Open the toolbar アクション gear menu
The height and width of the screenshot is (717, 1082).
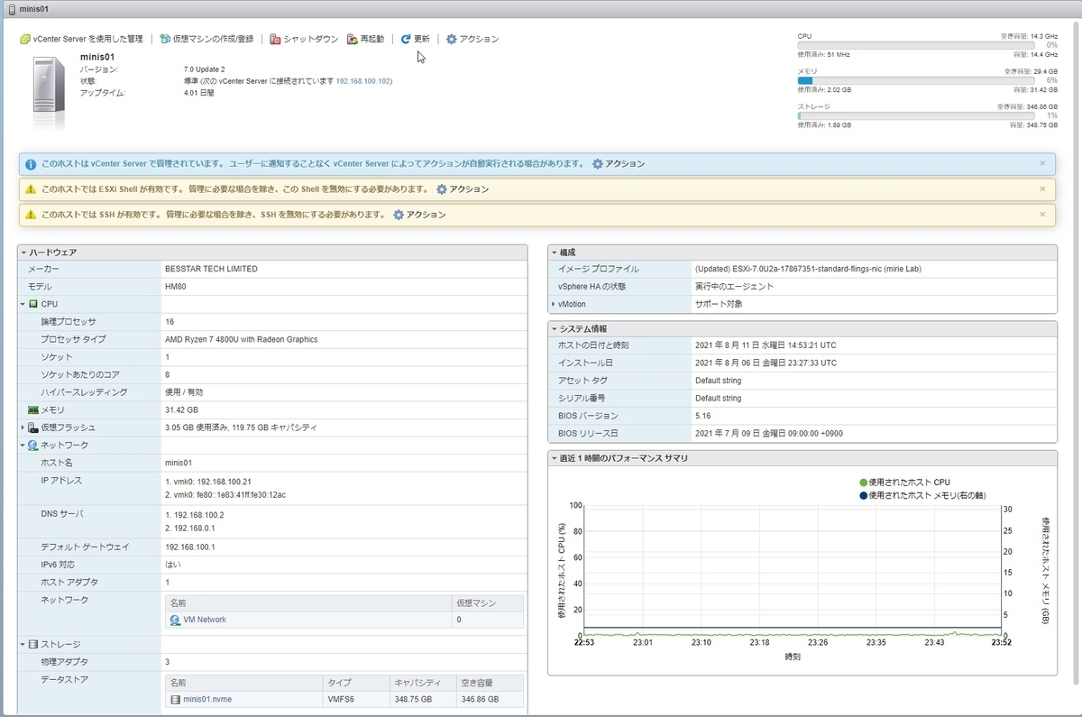point(472,40)
